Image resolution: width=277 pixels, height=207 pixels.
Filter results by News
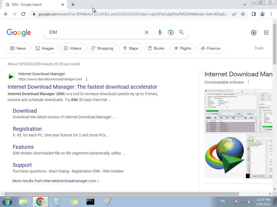click(x=18, y=48)
